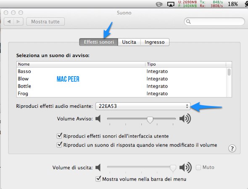Sort alert sounds by Nome column header

point(81,64)
